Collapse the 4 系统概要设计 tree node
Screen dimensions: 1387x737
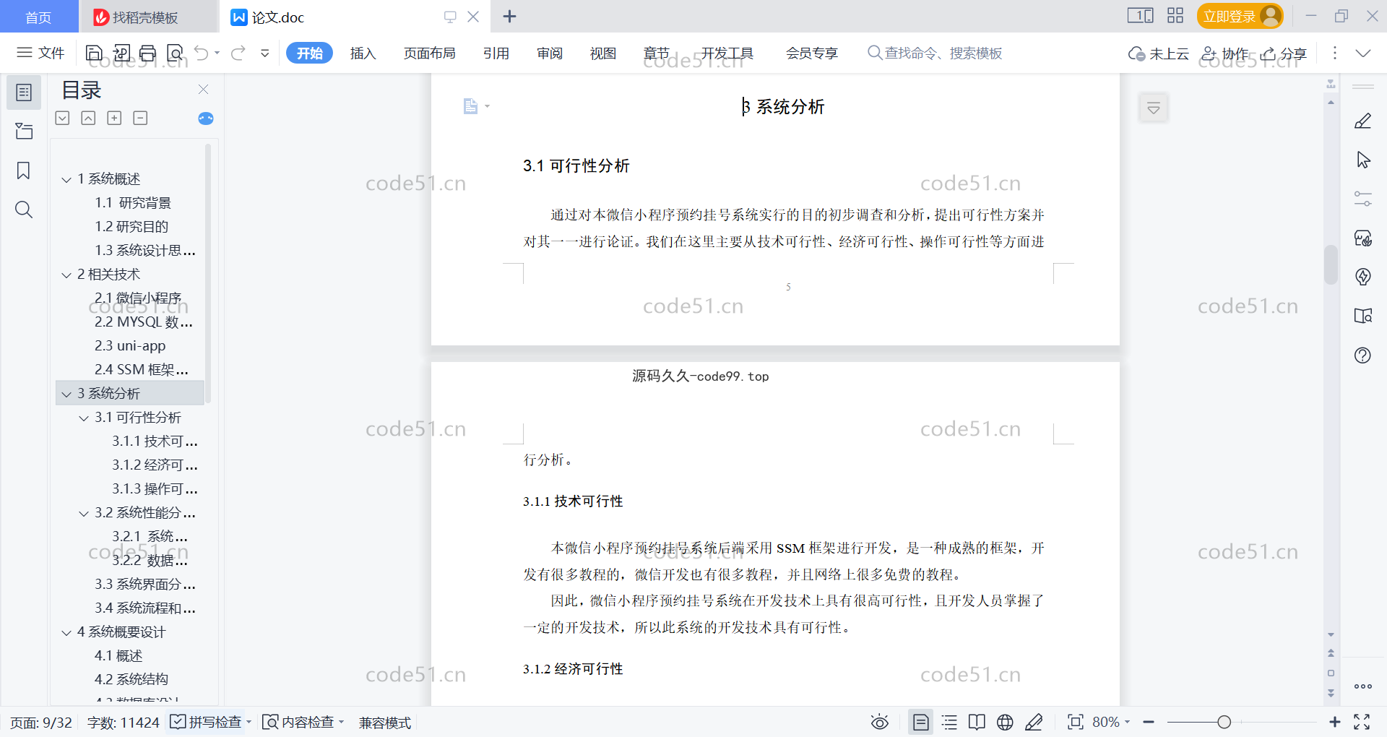tap(66, 633)
